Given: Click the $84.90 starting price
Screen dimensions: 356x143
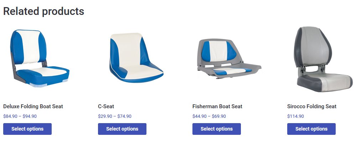Looking at the screenshot, I should (10, 116).
